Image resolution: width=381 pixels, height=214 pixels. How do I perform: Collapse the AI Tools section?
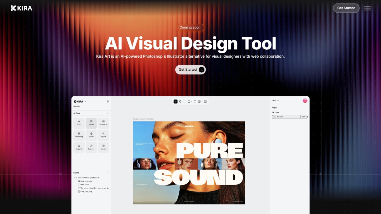[x=108, y=113]
